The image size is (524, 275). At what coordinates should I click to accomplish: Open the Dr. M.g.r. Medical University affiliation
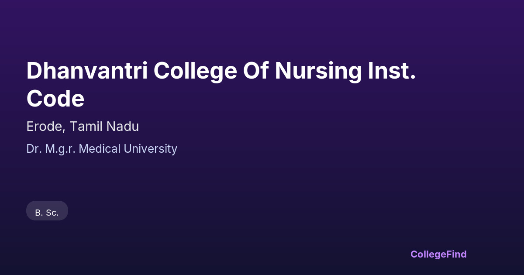pos(102,149)
